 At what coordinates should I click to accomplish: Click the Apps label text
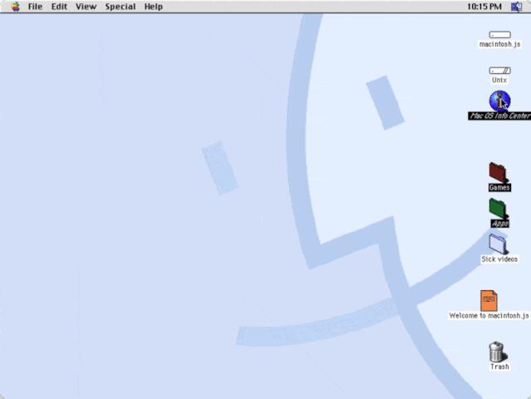point(500,224)
